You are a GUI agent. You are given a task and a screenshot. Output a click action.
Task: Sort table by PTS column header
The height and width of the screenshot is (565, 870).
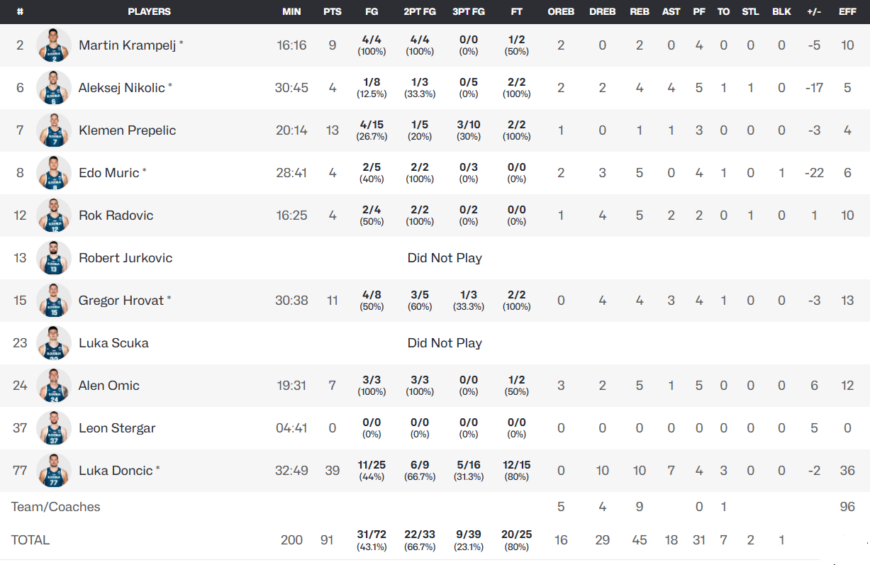[x=332, y=12]
